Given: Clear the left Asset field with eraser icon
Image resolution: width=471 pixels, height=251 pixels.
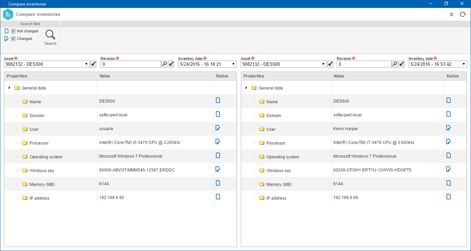Looking at the screenshot, I should [x=93, y=64].
